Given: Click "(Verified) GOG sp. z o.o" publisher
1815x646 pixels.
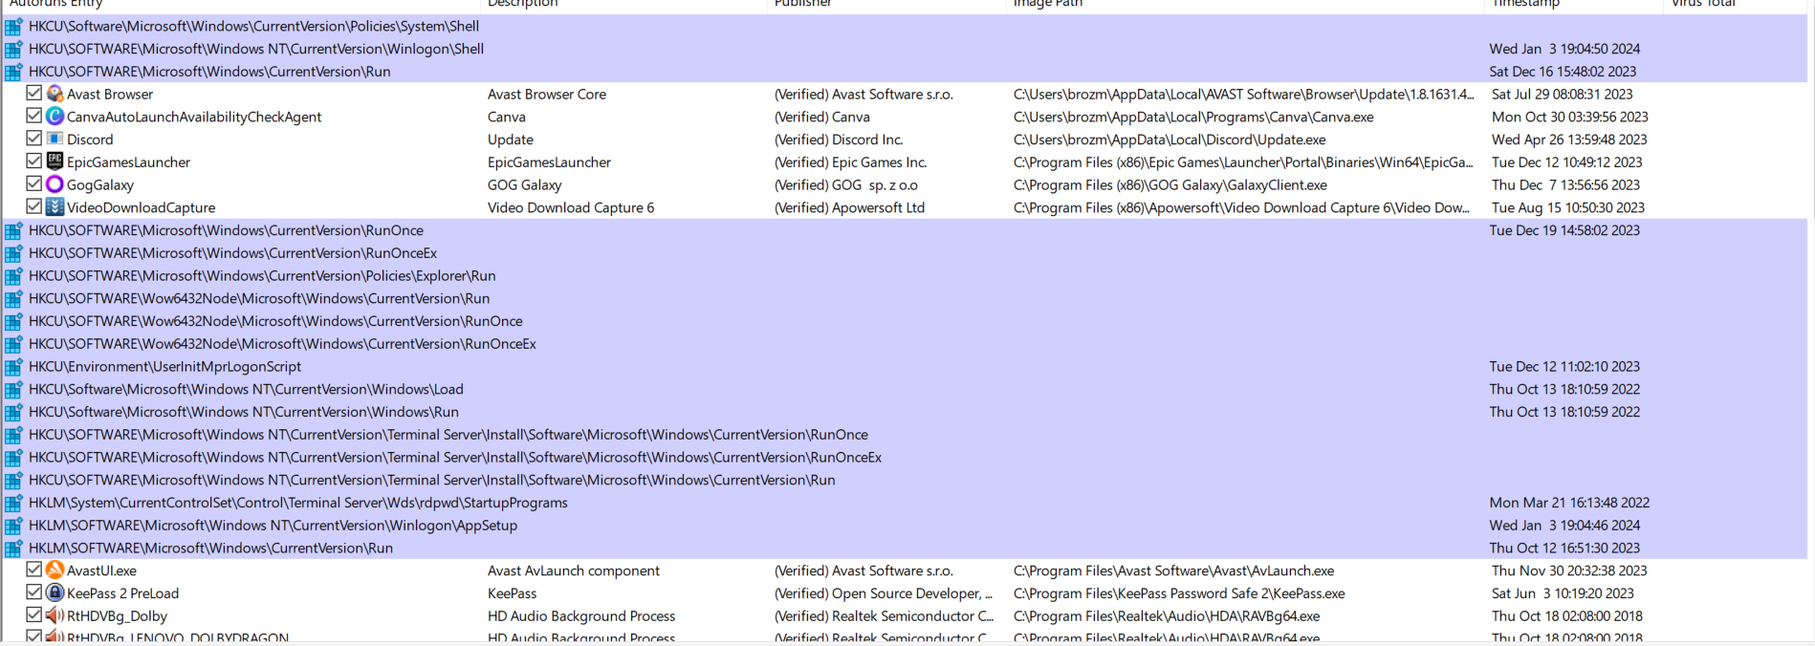Looking at the screenshot, I should pyautogui.click(x=846, y=185).
